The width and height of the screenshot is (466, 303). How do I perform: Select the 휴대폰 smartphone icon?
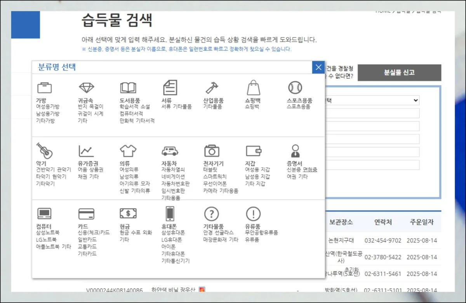[x=170, y=213]
